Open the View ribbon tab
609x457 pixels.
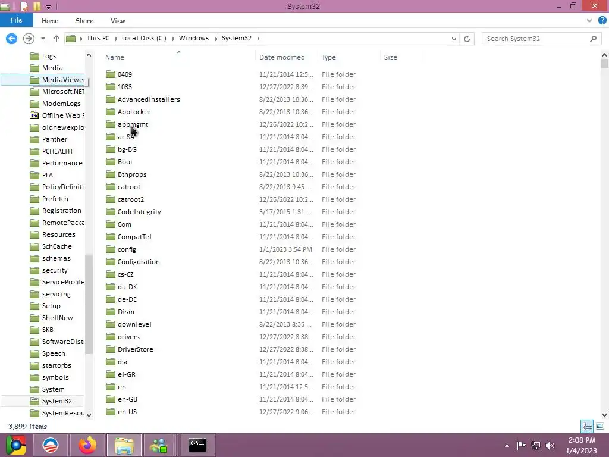click(x=118, y=21)
